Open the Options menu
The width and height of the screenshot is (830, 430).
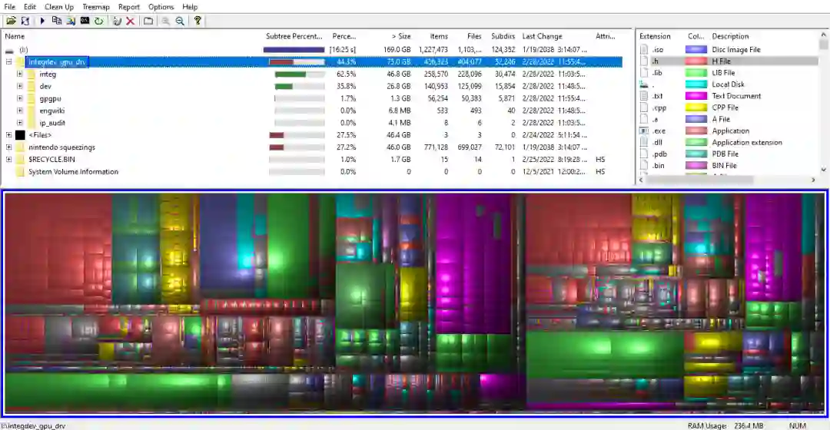pos(161,7)
